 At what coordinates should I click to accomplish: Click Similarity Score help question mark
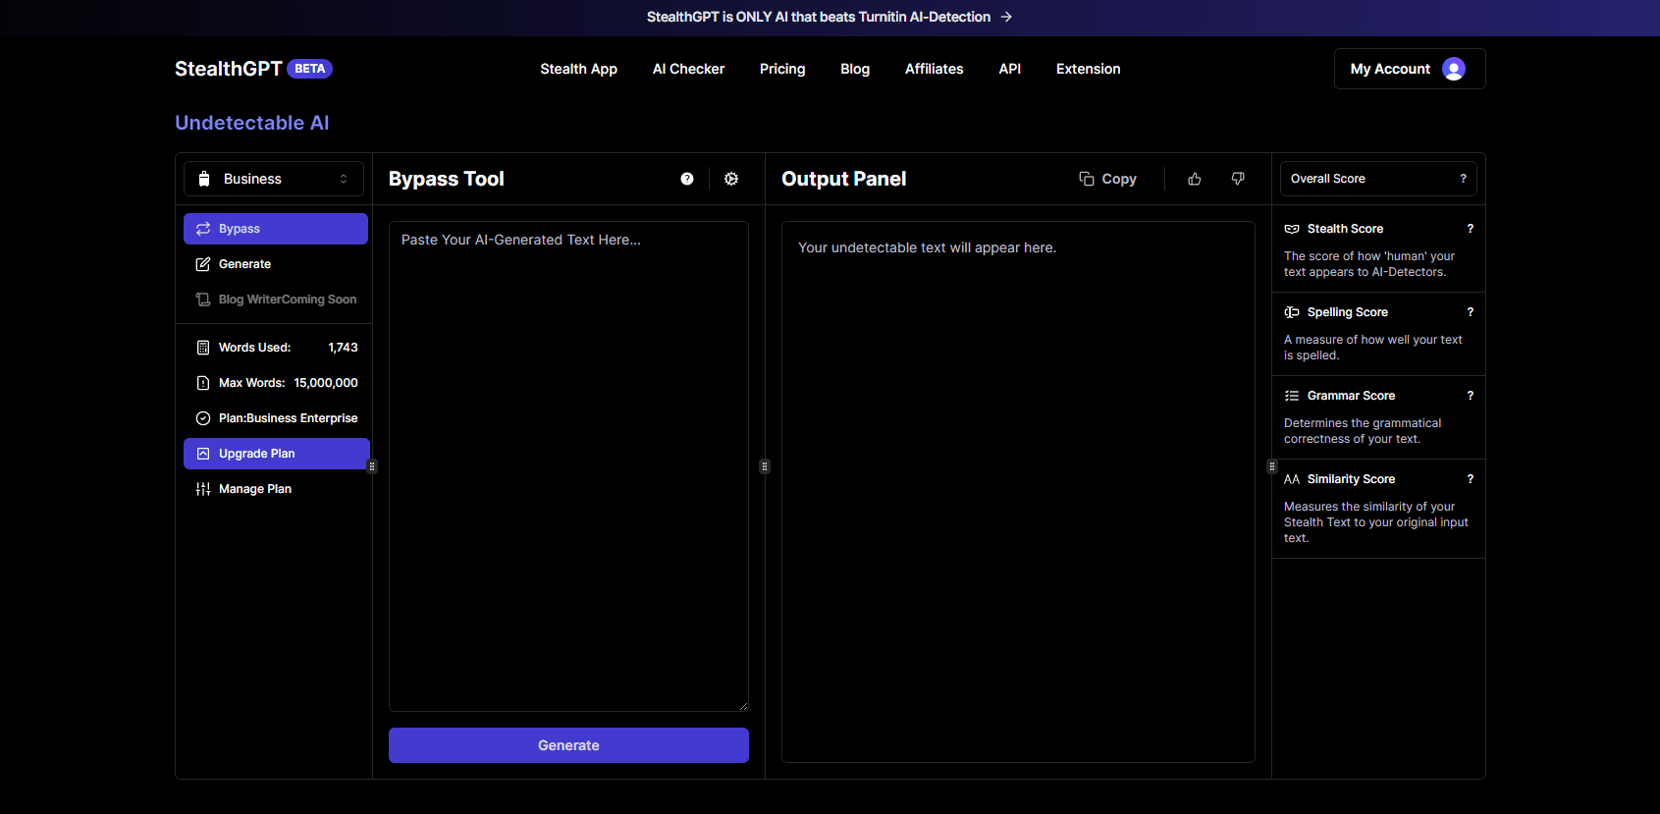click(x=1470, y=479)
